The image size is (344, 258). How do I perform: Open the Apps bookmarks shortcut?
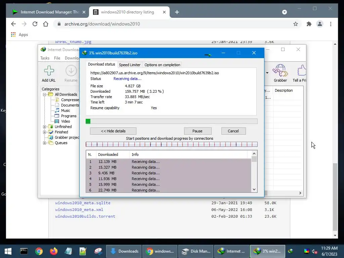click(x=19, y=35)
